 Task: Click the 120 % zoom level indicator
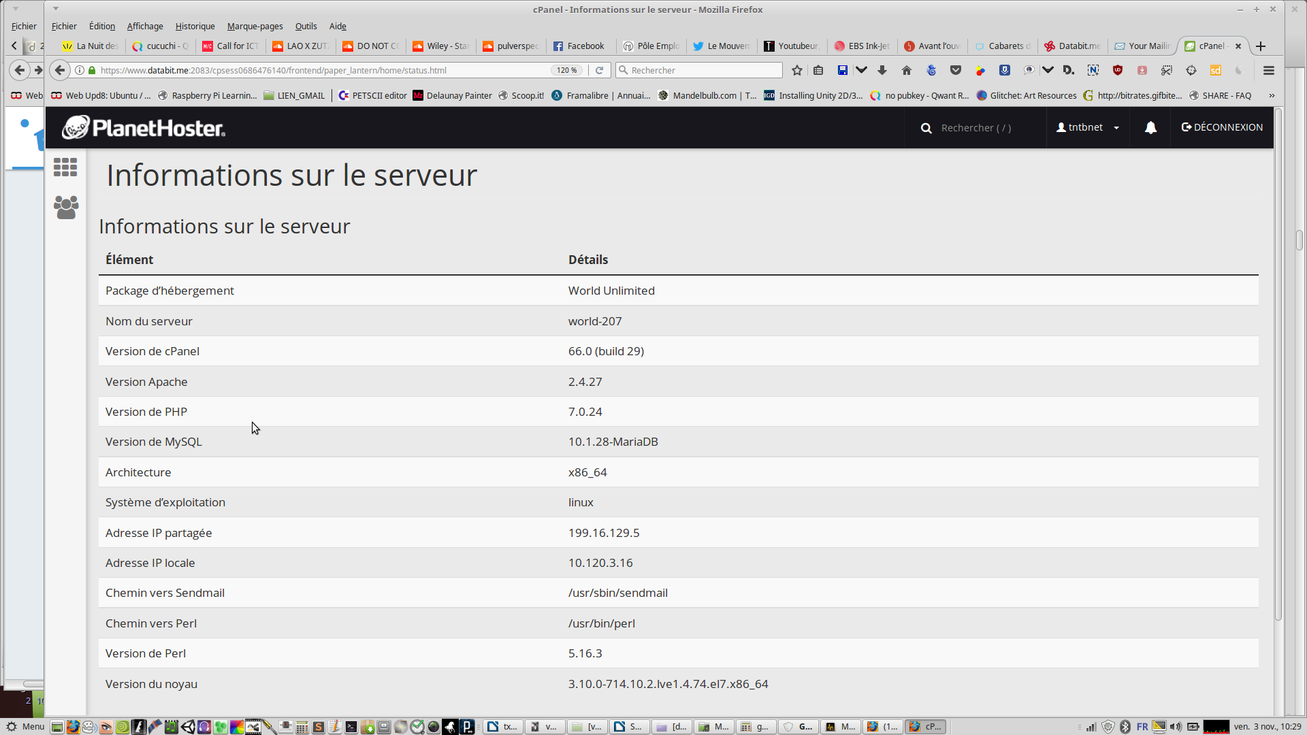click(566, 70)
